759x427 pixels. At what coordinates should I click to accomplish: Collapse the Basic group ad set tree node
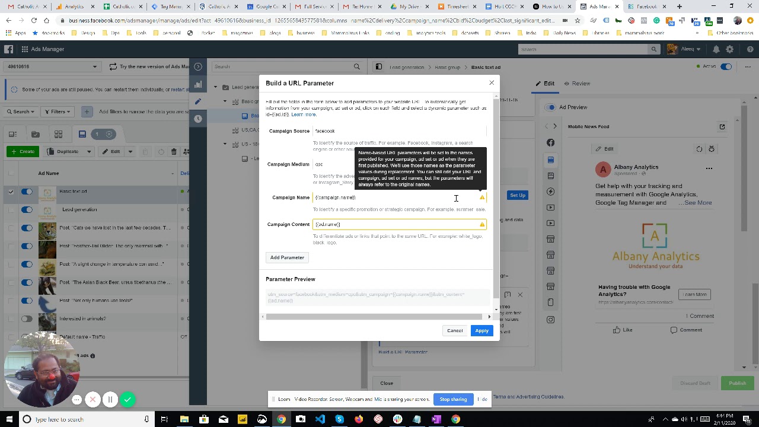click(225, 101)
